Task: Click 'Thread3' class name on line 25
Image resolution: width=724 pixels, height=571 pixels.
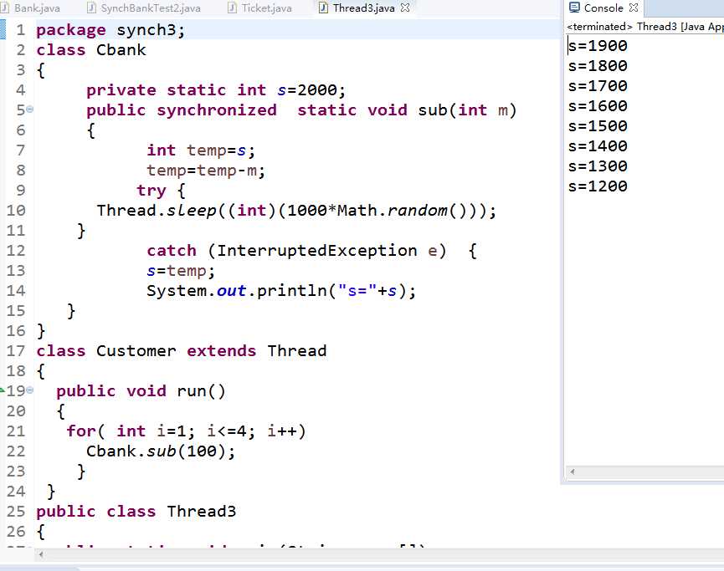Action: 202,512
